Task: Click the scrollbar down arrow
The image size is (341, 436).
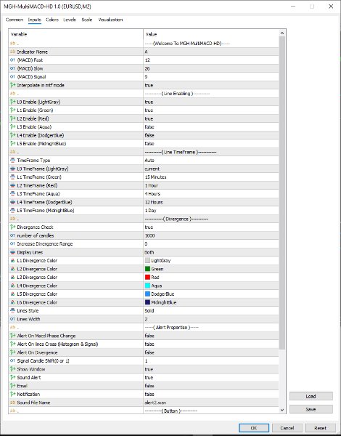Action: (282, 410)
